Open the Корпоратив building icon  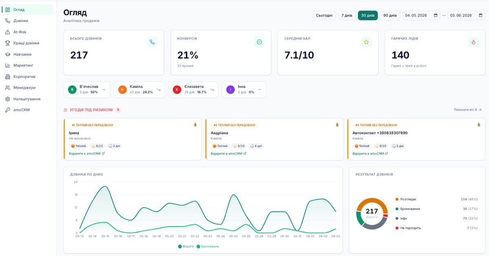pyautogui.click(x=8, y=77)
